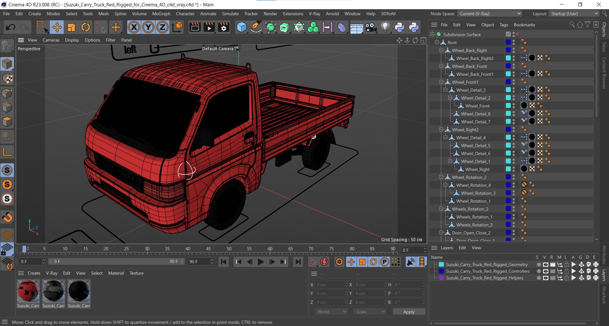Select the Scale tool
Screen dimensions: 609x326
pos(71,27)
